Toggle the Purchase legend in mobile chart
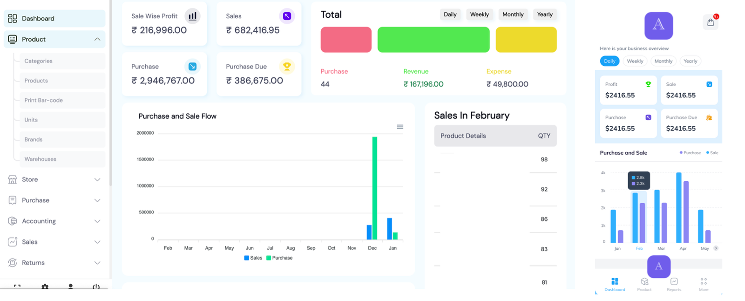This screenshot has height=301, width=745. (691, 153)
